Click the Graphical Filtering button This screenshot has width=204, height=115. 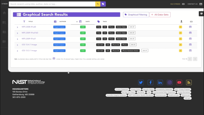coord(136,15)
